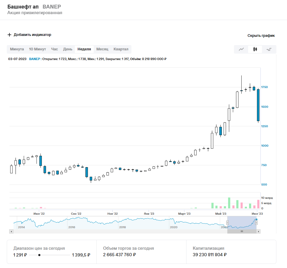The height and width of the screenshot is (268, 287).
Task: Click the 750 price axis label
Action: [264, 165]
